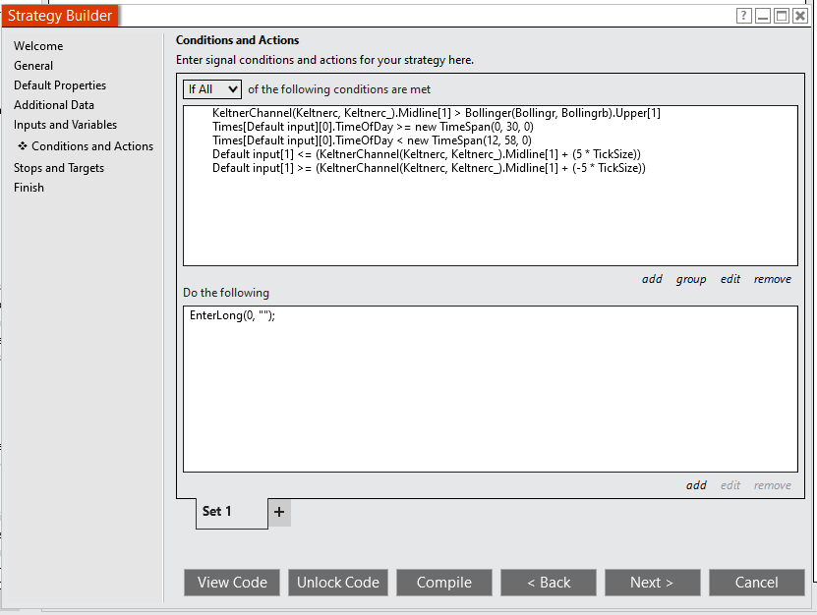Open Additional Data in sidebar
This screenshot has width=817, height=615.
coord(54,105)
